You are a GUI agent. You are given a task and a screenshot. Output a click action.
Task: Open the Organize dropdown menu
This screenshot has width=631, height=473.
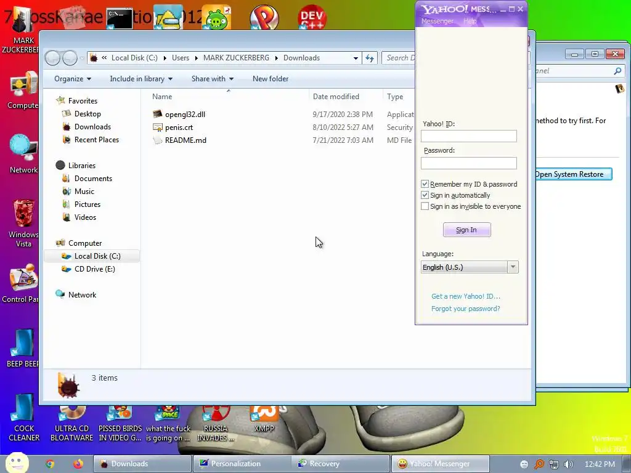(x=73, y=79)
